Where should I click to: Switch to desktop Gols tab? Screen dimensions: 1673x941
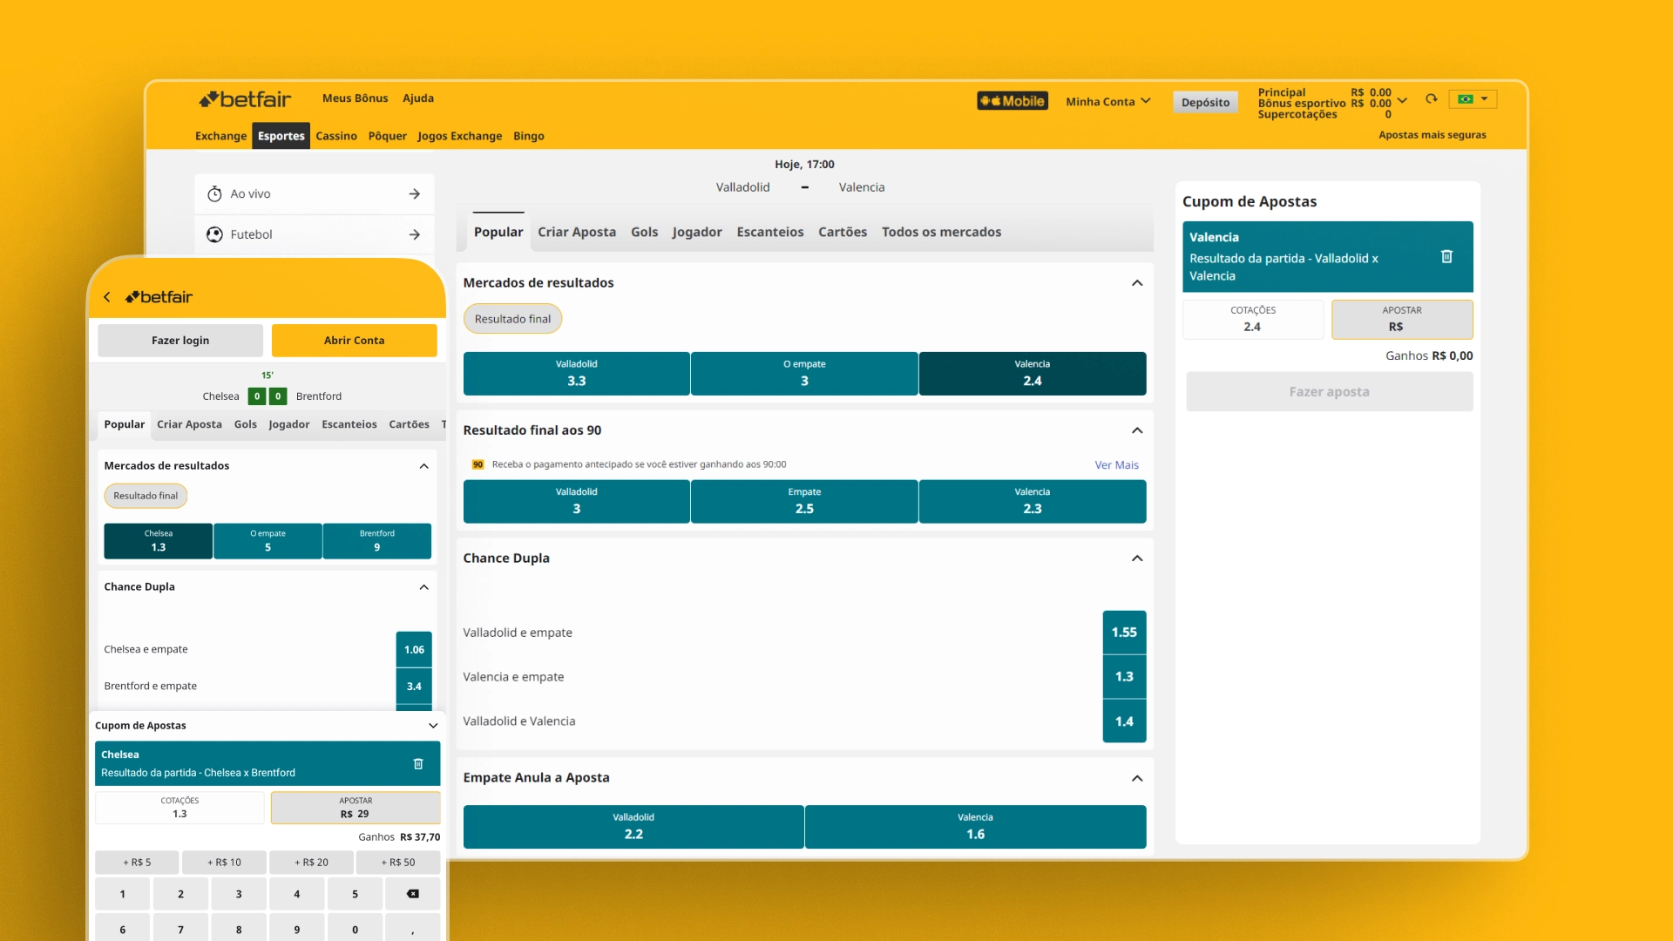(645, 232)
